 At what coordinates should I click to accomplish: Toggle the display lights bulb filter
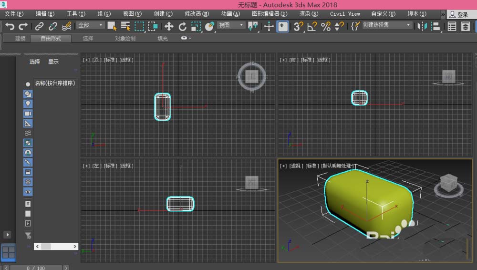click(x=28, y=104)
